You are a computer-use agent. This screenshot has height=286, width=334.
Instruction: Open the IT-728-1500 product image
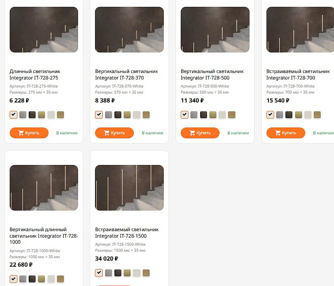[x=129, y=188]
